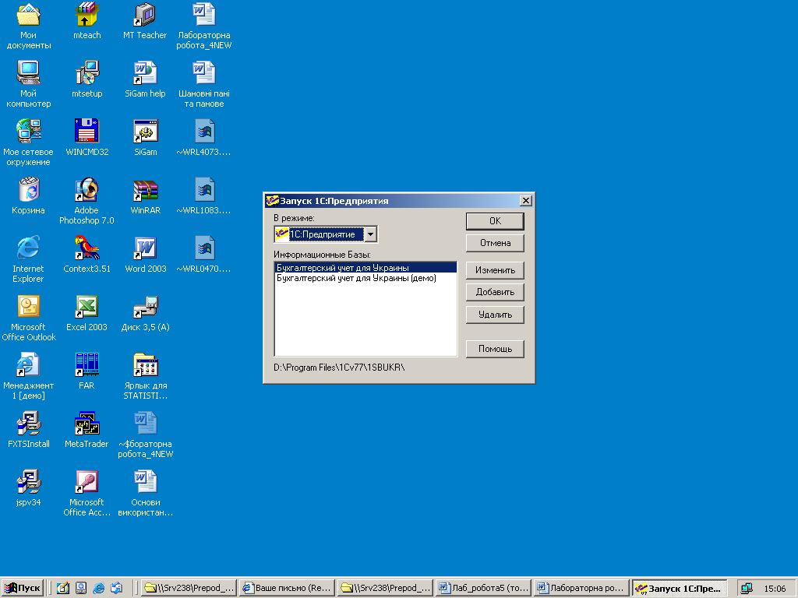Select Adobe Photoshop 7.0 shortcut icon

[x=87, y=190]
